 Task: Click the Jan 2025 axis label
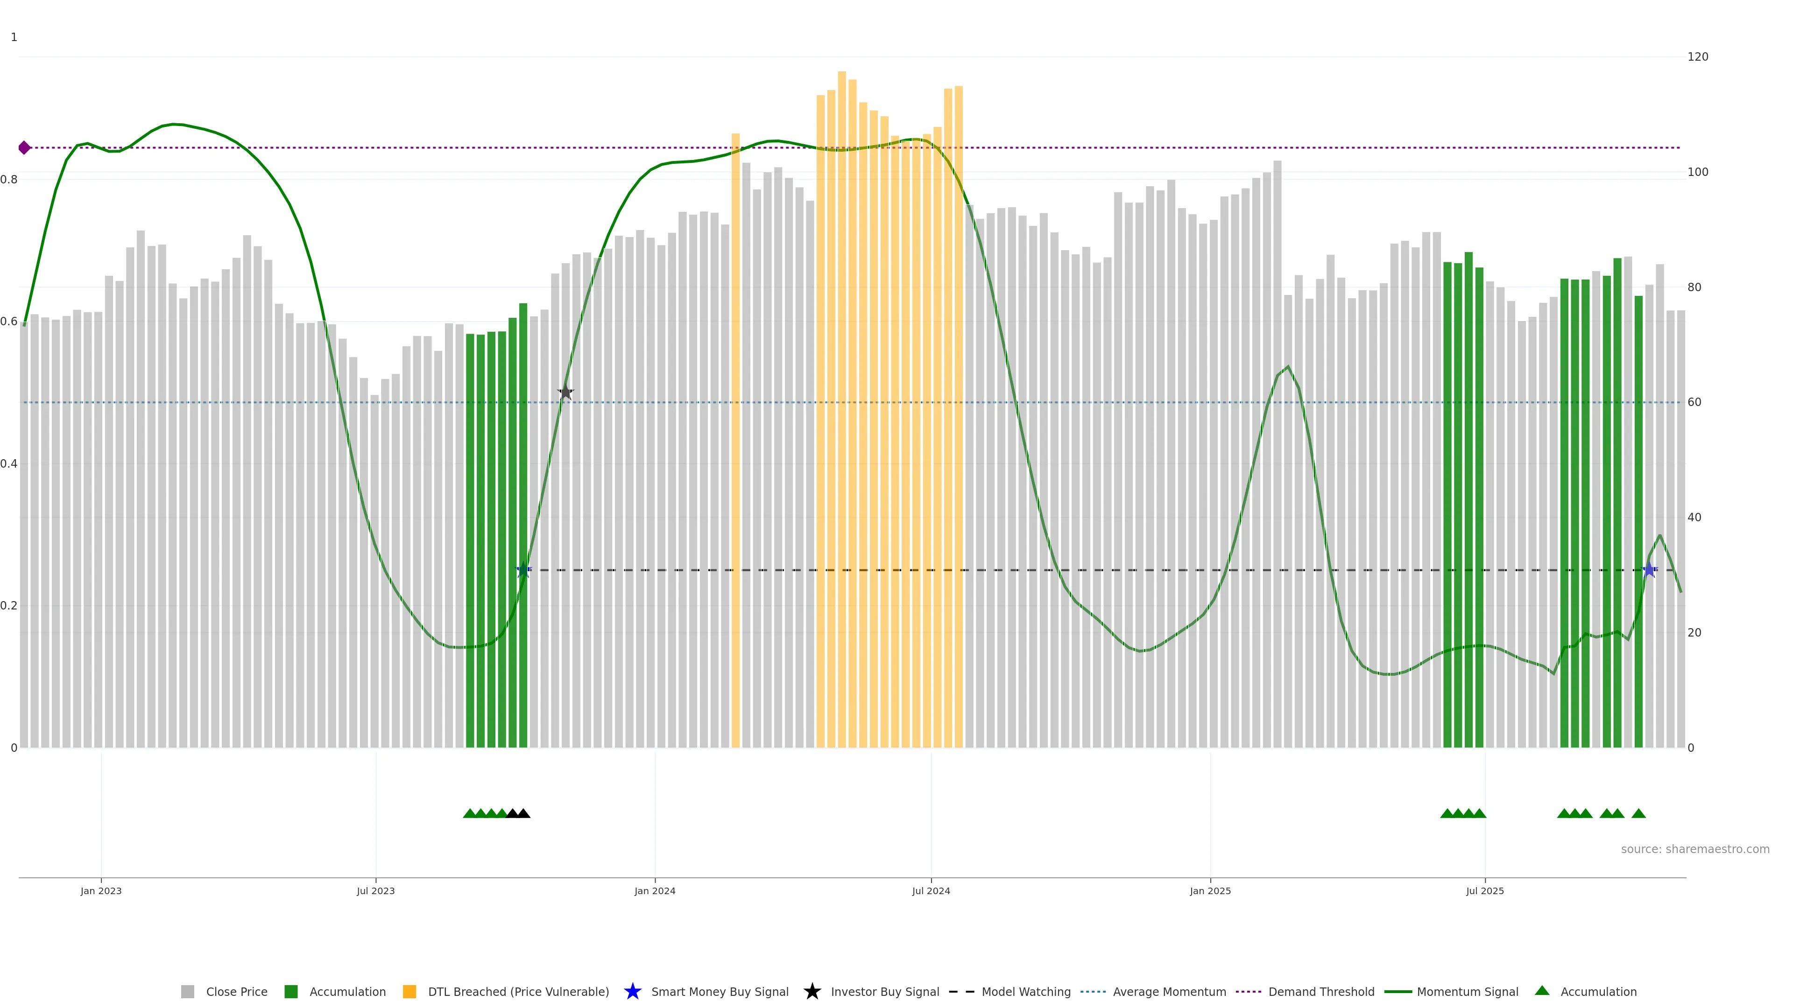point(1210,891)
